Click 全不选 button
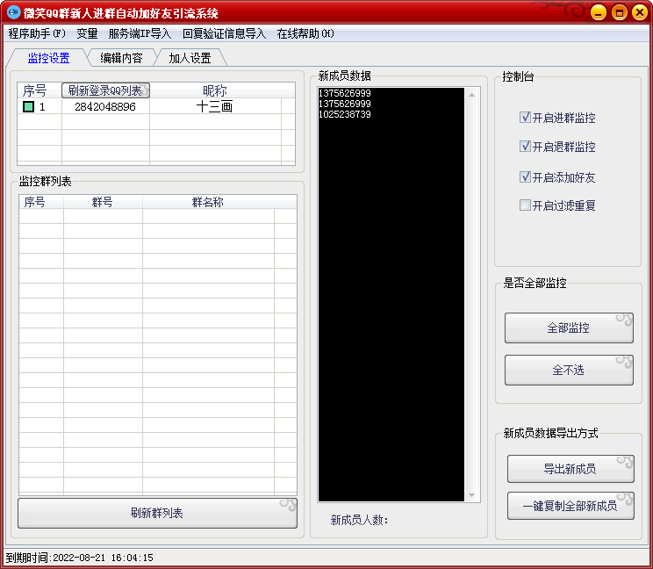The width and height of the screenshot is (653, 569). [x=569, y=370]
